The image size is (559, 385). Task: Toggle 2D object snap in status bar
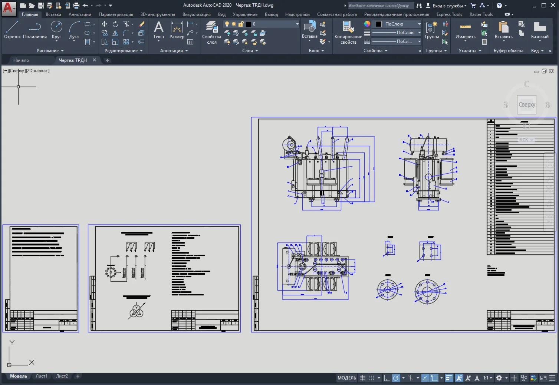tap(434, 378)
